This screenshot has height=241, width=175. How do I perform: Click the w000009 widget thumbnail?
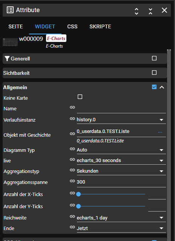(x=10, y=42)
